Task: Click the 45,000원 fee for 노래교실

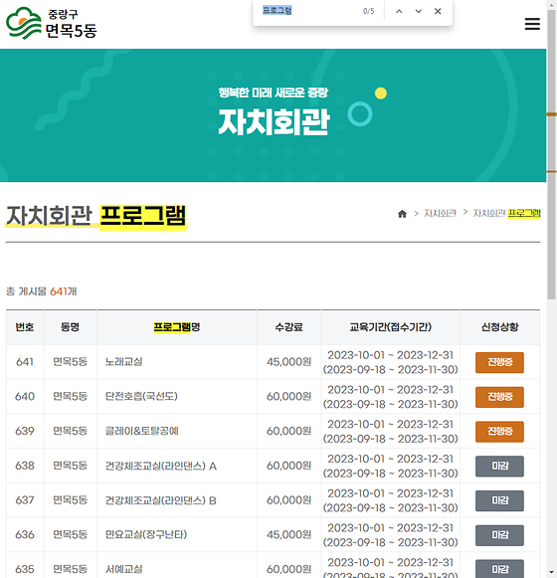Action: [289, 362]
